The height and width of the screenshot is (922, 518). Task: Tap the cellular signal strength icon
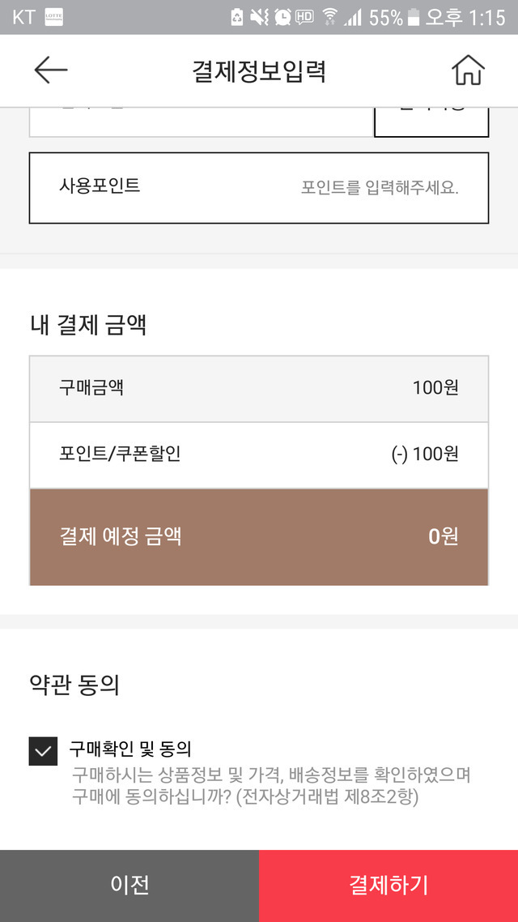(353, 17)
